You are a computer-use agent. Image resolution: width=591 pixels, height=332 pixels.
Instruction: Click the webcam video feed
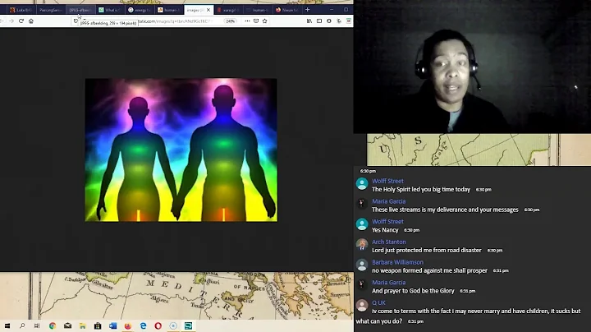coord(472,67)
